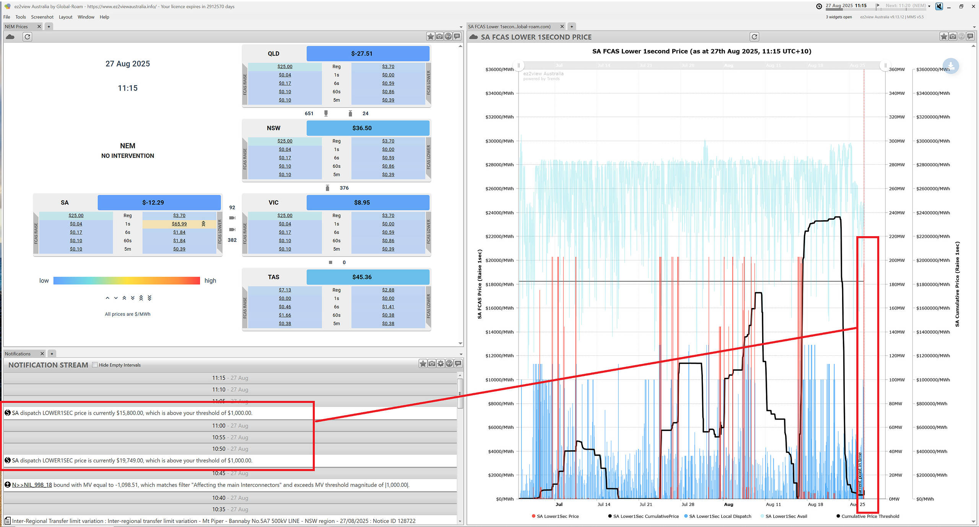Toggle Cumulative Price Threshold legend series

867,516
